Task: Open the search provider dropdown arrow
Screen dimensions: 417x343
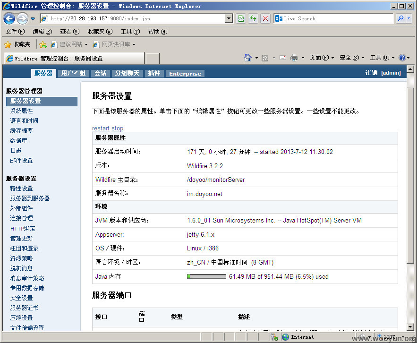Action: click(409, 18)
